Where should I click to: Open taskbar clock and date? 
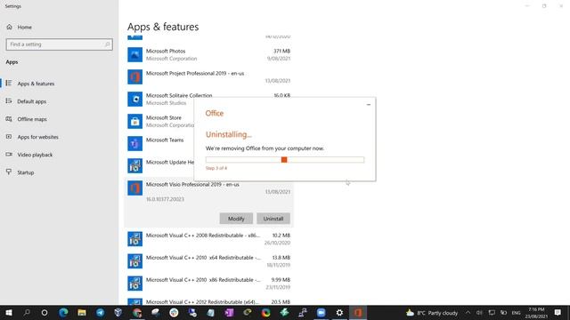click(x=536, y=313)
